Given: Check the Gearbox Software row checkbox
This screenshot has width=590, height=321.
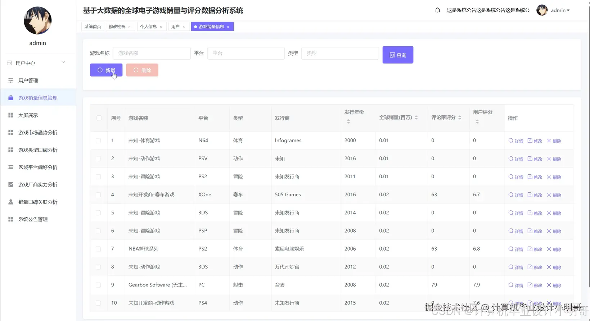Looking at the screenshot, I should (98, 285).
